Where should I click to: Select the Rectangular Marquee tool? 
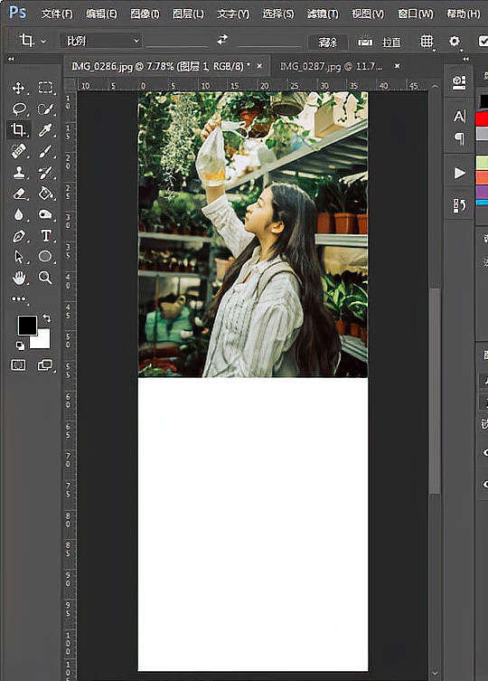[x=45, y=88]
